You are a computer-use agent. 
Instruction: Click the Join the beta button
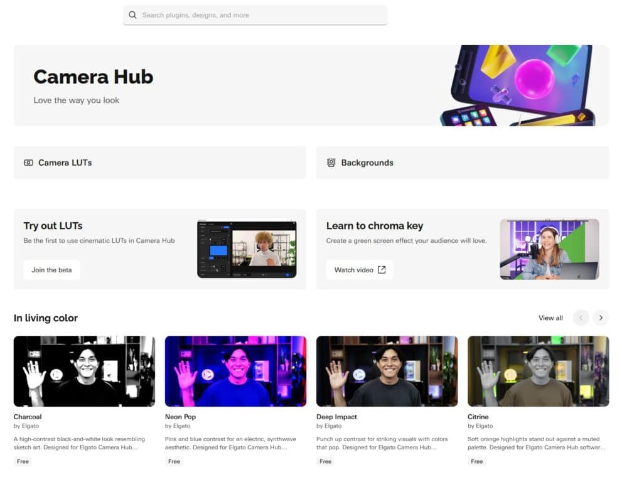(x=51, y=270)
